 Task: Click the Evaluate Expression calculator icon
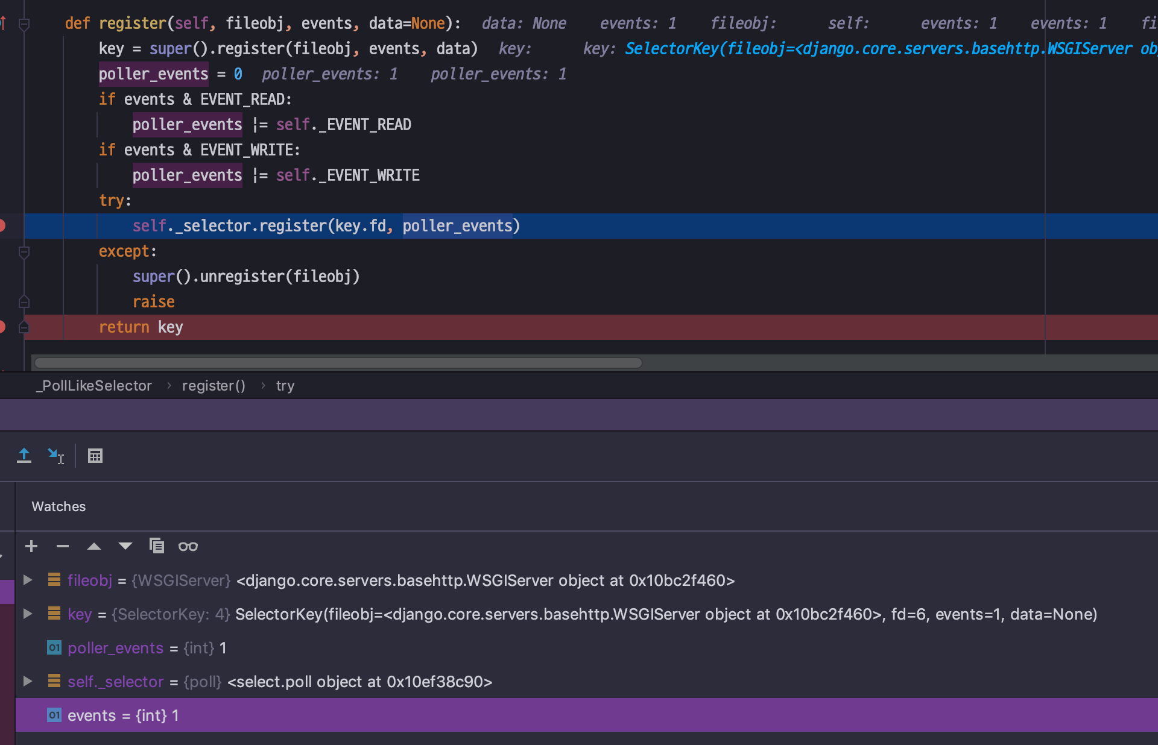[95, 456]
